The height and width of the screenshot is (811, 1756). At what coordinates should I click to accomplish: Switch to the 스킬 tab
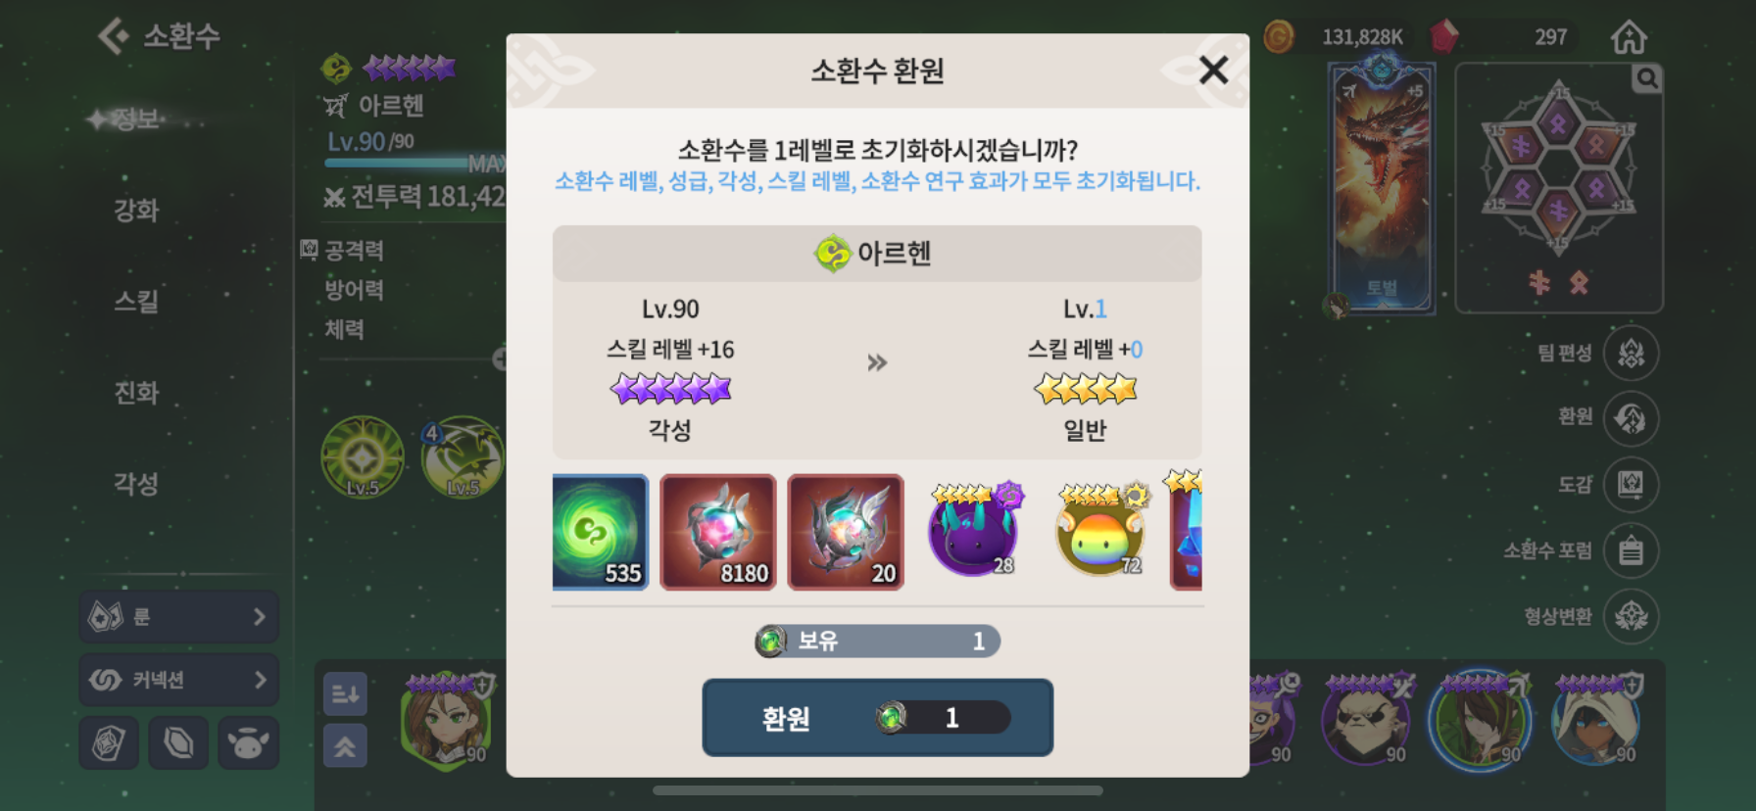136,301
